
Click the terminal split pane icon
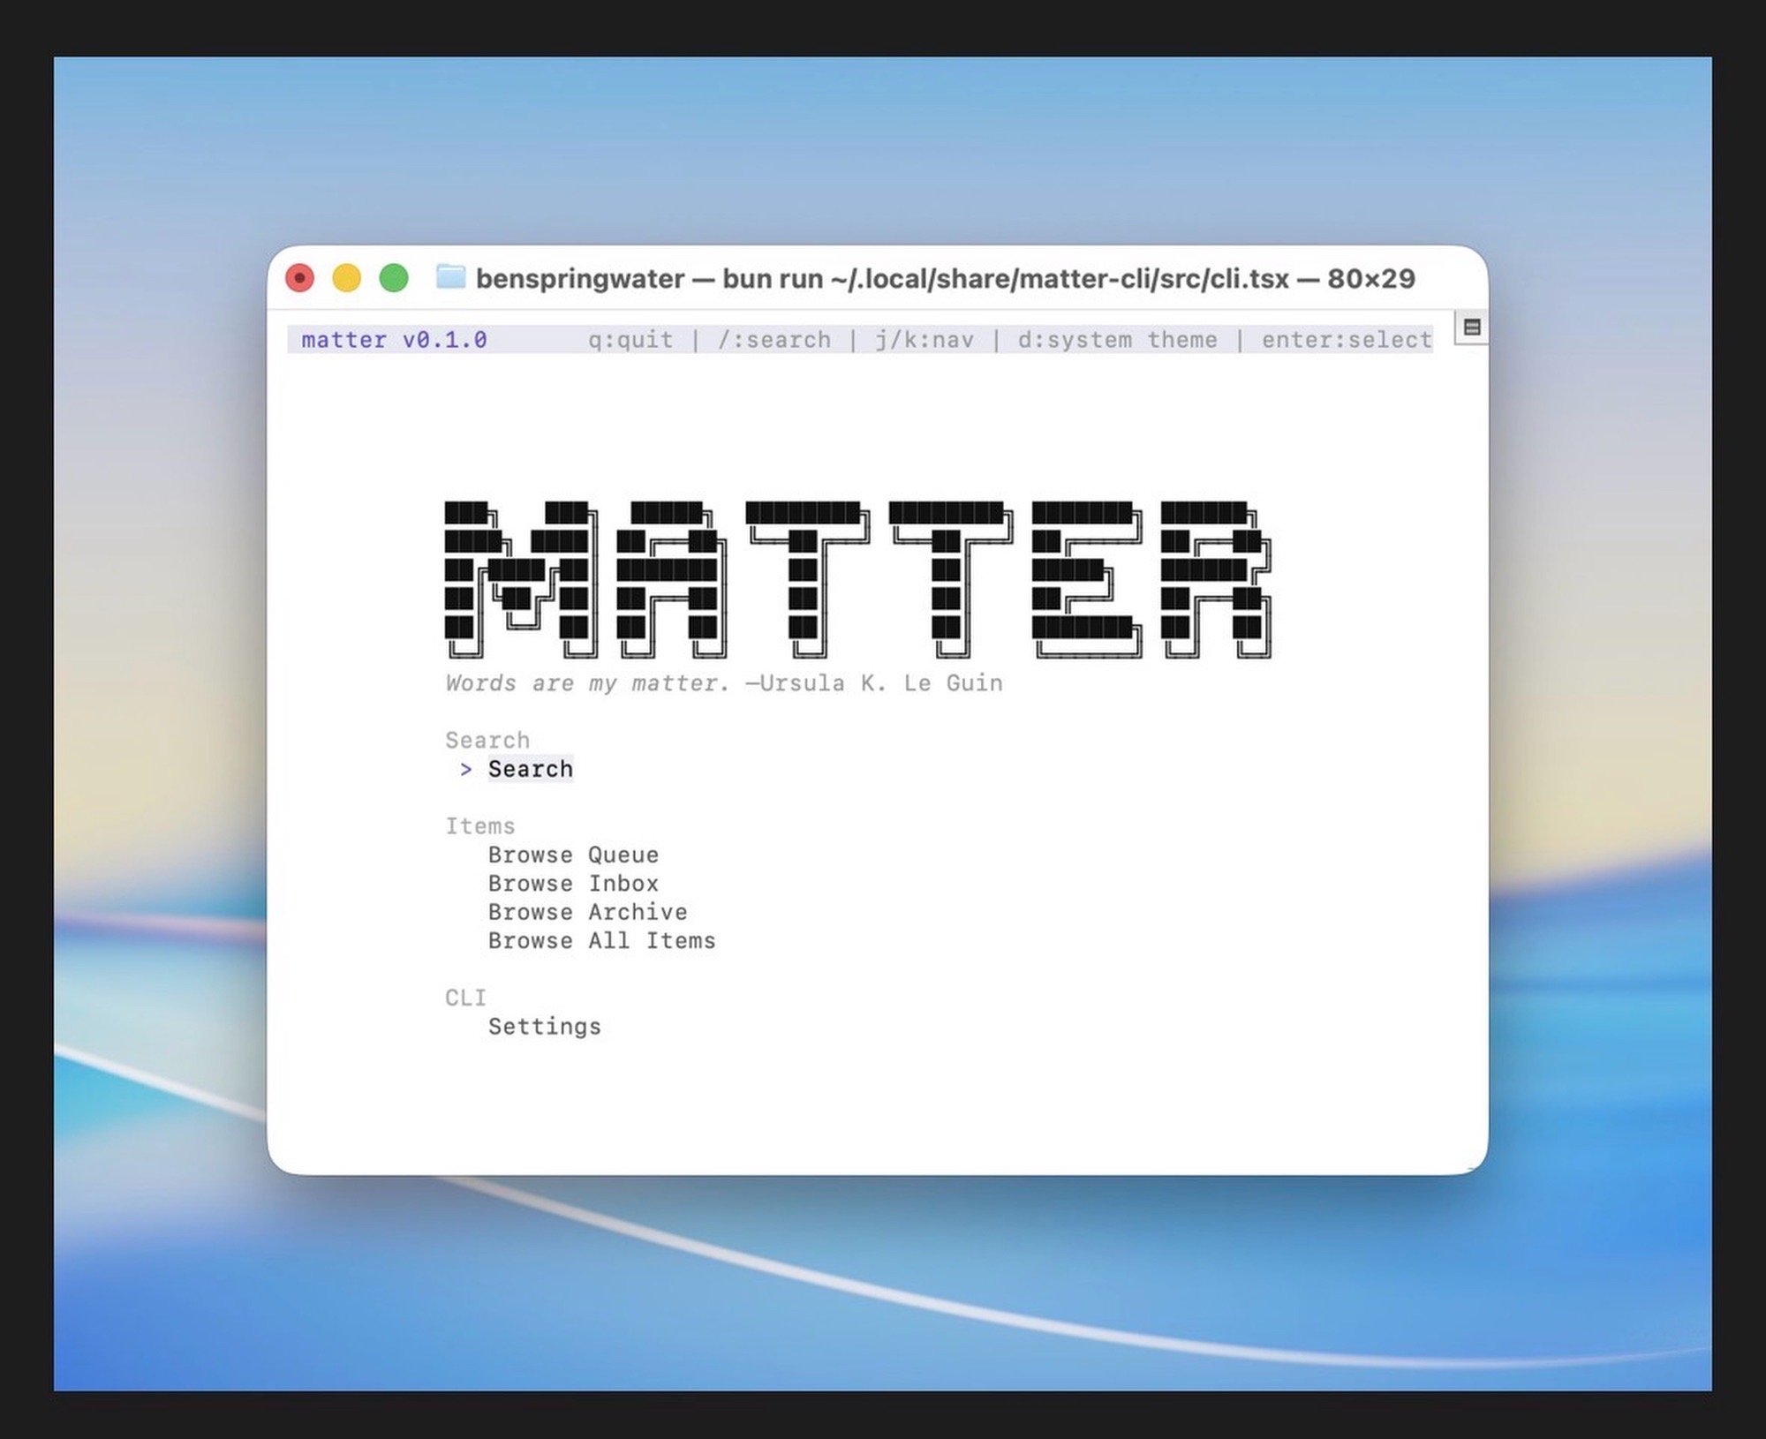tap(1471, 328)
